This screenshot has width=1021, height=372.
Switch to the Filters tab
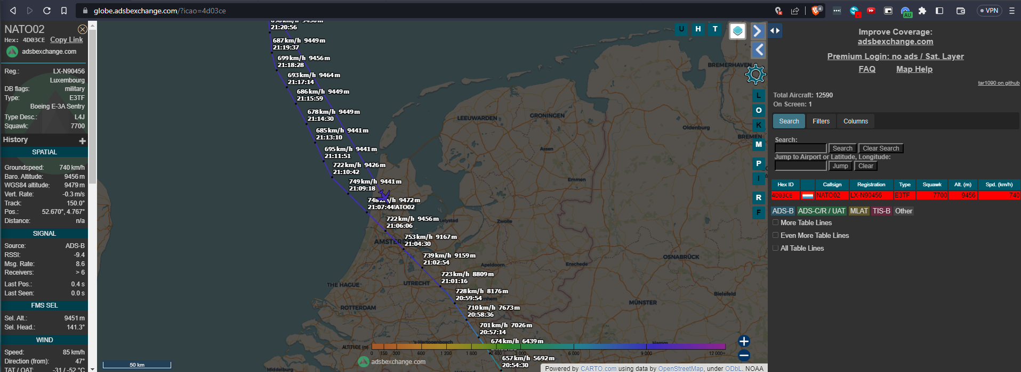(x=821, y=121)
